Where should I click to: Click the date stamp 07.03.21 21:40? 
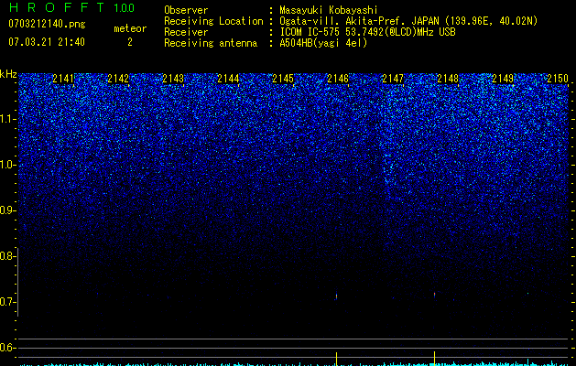47,42
